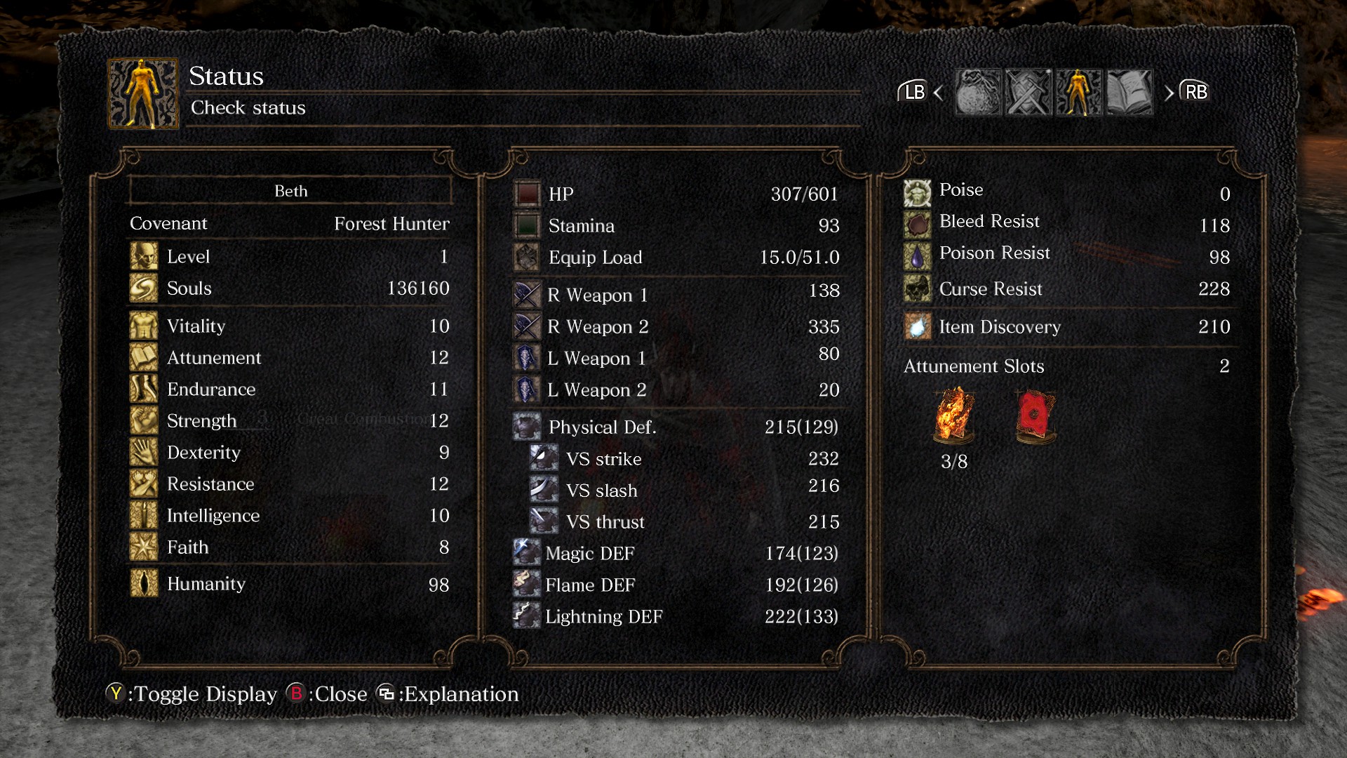Viewport: 1347px width, 758px height.
Task: Click the Souls swirl icon
Action: click(x=144, y=288)
